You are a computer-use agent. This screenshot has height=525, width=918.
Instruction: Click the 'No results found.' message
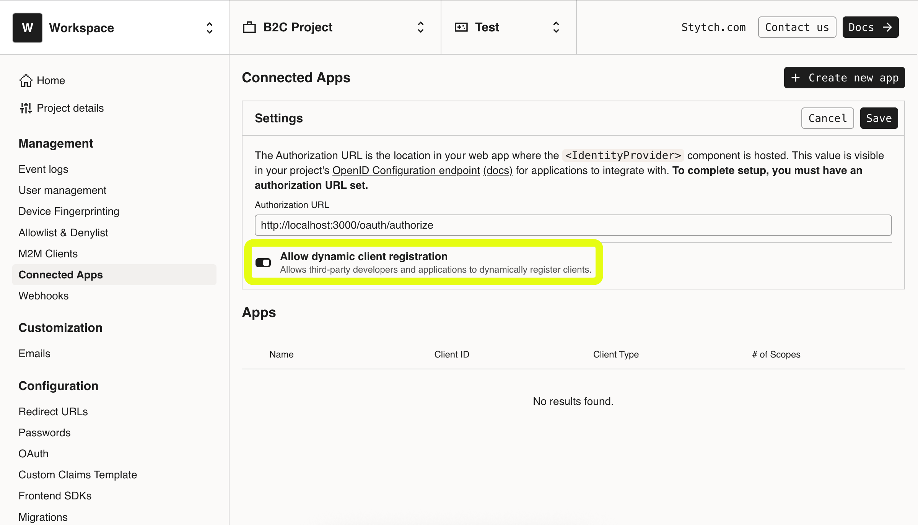point(573,401)
